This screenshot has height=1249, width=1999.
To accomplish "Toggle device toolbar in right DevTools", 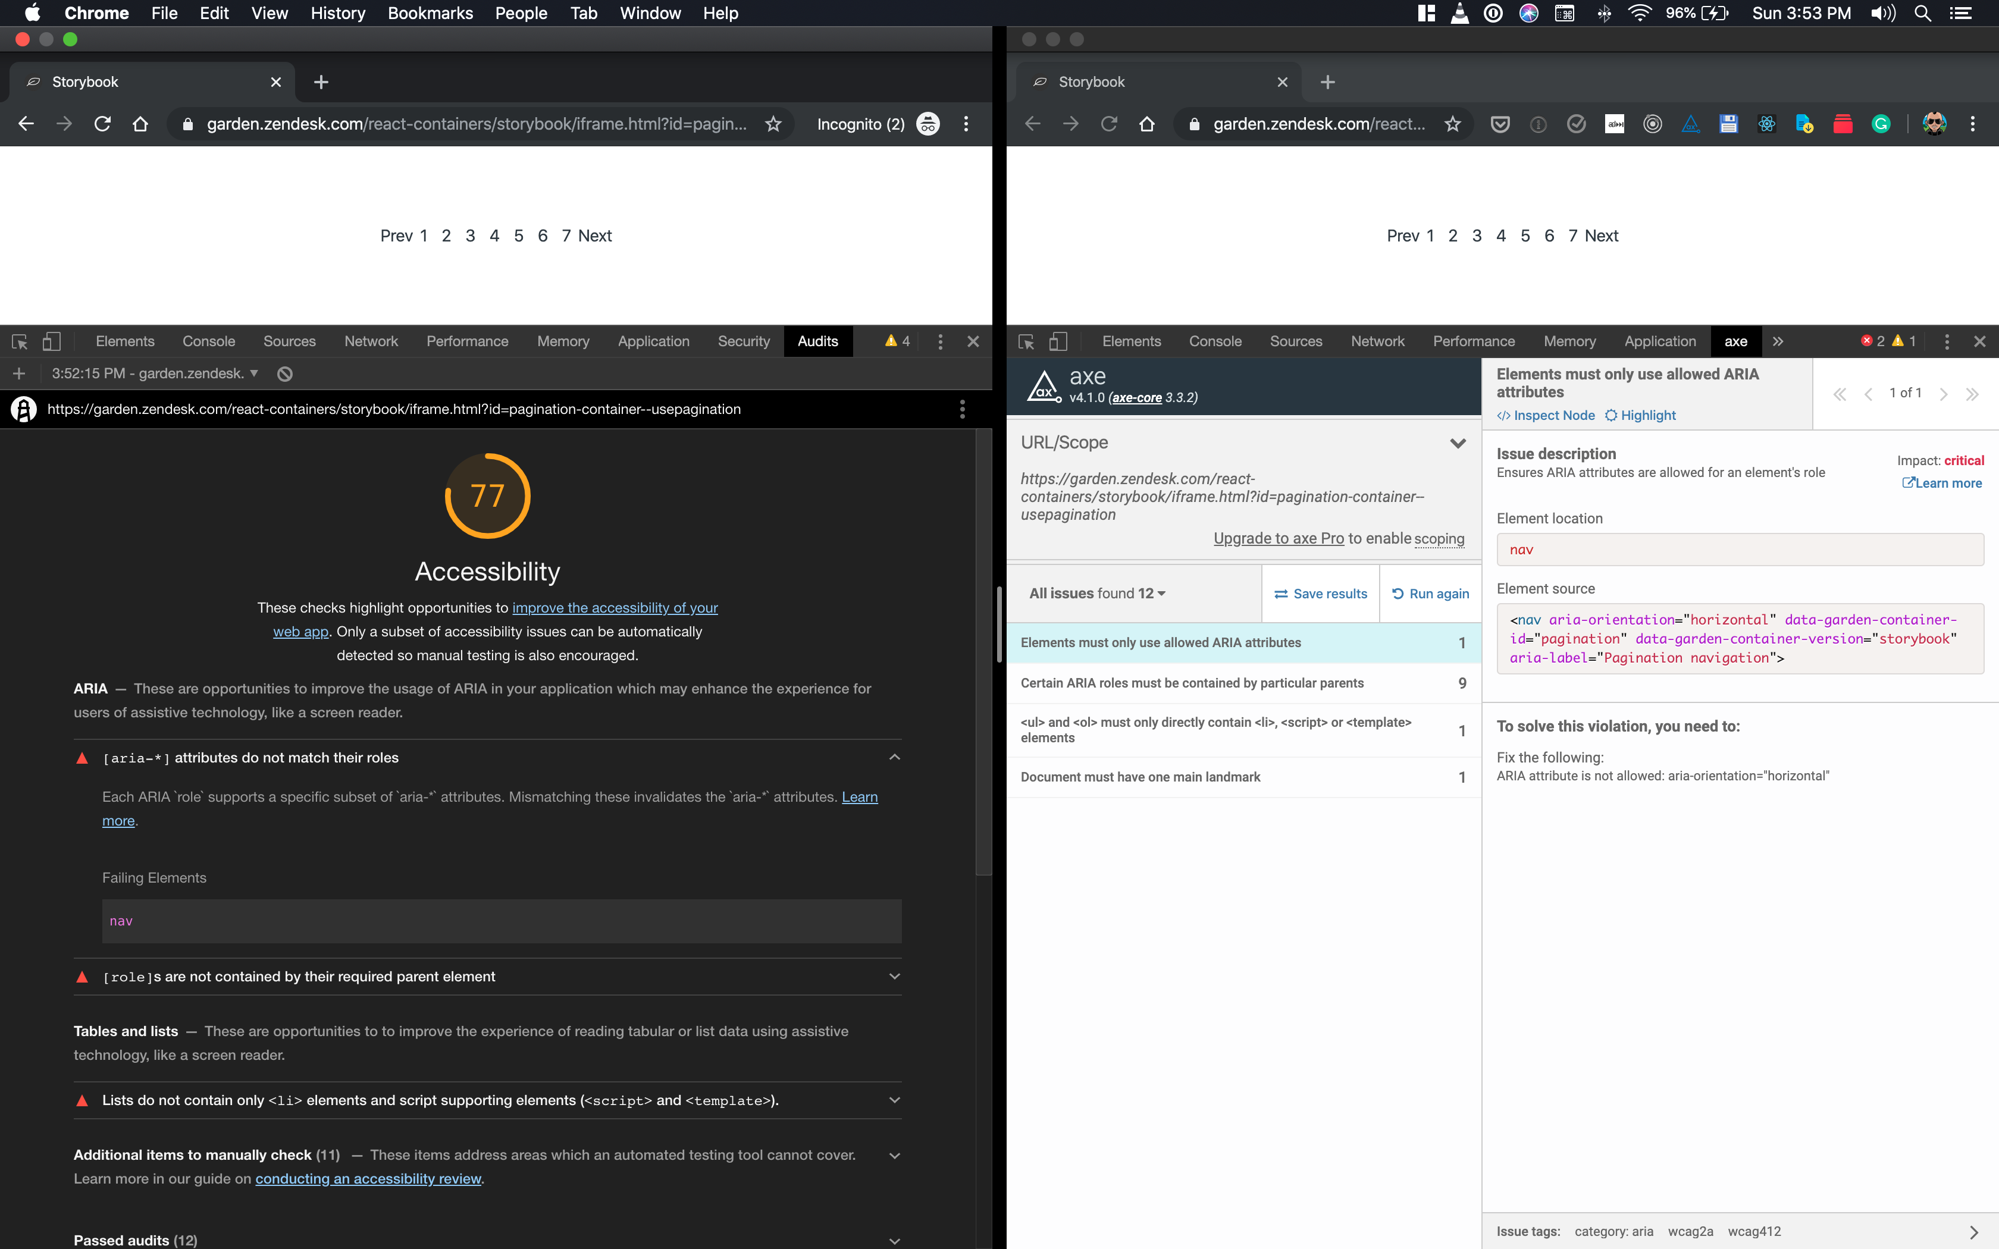I will tap(1058, 341).
